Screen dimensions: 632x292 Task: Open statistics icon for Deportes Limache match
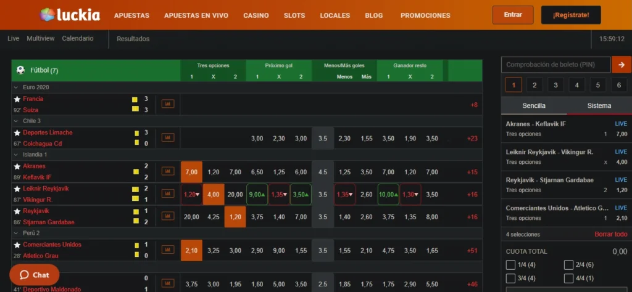(167, 138)
